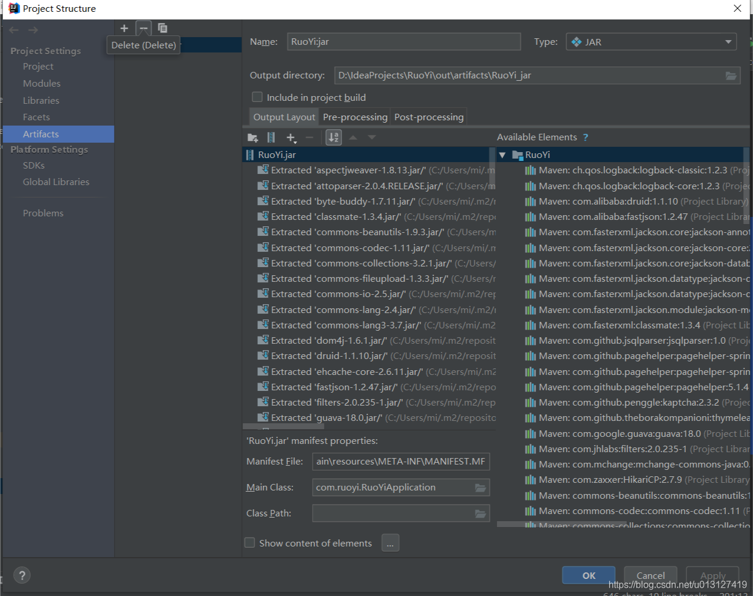753x596 pixels.
Task: Click the Move Up arrow in layout toolbar
Action: (x=353, y=137)
